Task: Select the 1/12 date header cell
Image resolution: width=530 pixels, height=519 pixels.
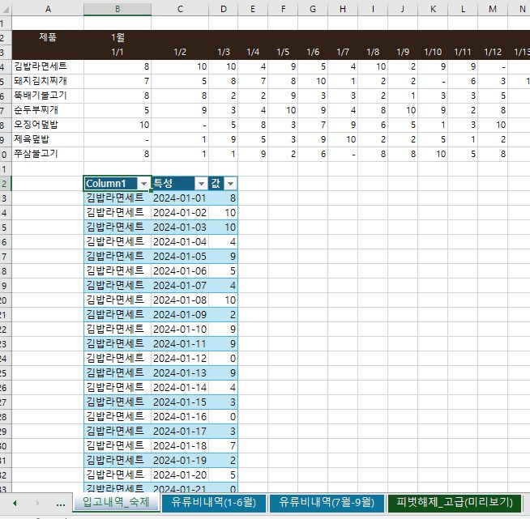Action: tap(493, 52)
